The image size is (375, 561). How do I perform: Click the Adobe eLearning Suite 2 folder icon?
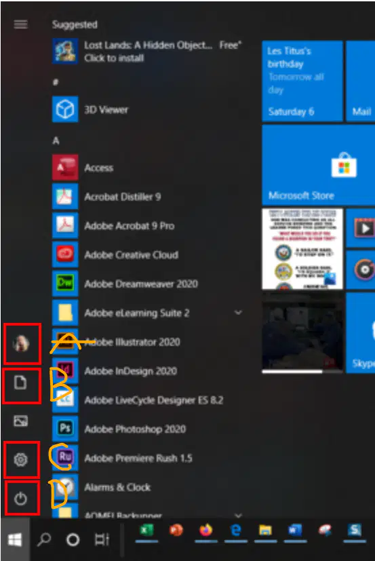coord(65,313)
